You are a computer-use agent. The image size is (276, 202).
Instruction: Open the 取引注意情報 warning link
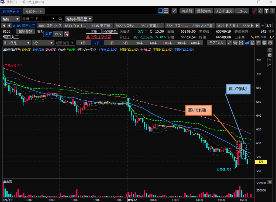click(98, 37)
